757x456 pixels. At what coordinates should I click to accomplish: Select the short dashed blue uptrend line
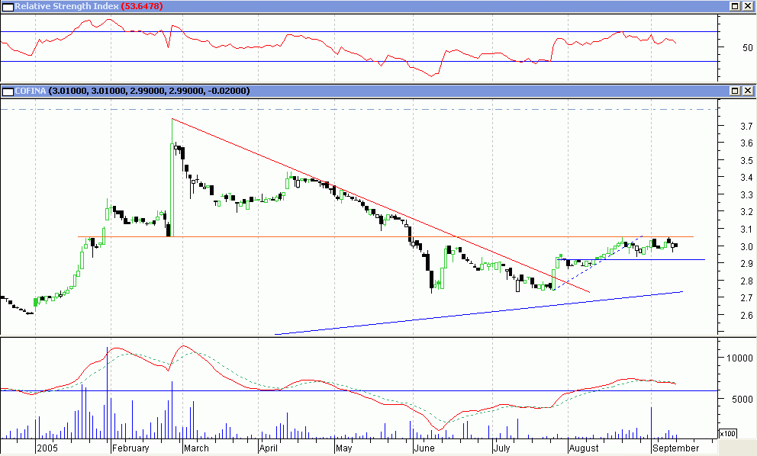598,262
